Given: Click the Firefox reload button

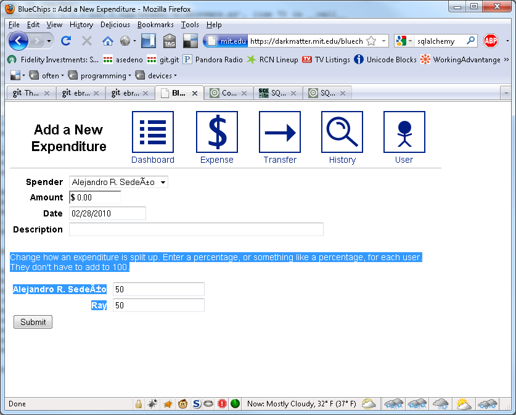Looking at the screenshot, I should coord(66,41).
